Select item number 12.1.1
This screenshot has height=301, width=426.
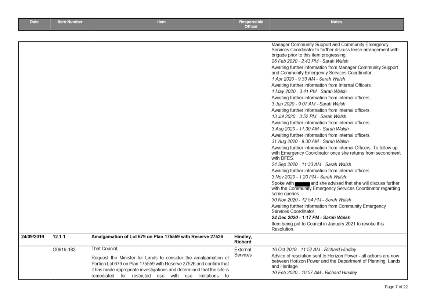(x=59, y=237)
